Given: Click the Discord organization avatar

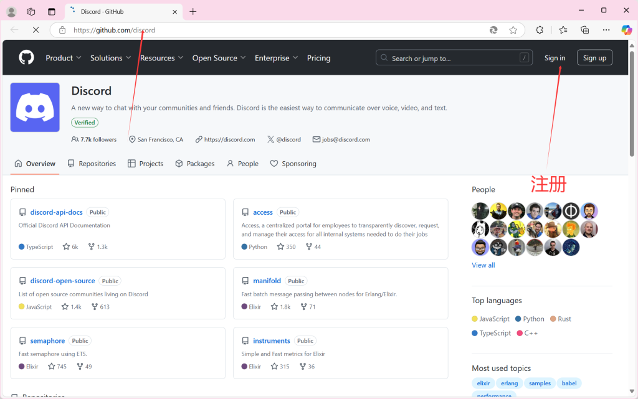Looking at the screenshot, I should point(35,107).
